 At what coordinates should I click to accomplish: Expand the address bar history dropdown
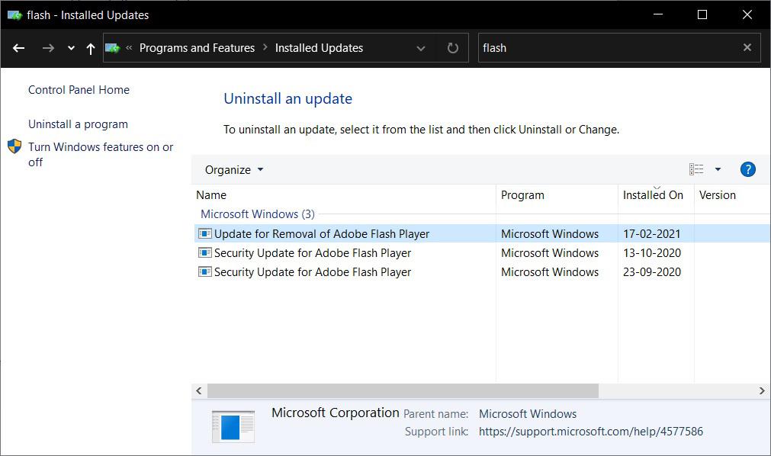coord(421,48)
